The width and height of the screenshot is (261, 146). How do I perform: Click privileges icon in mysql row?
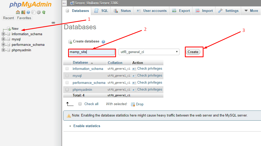[134, 76]
